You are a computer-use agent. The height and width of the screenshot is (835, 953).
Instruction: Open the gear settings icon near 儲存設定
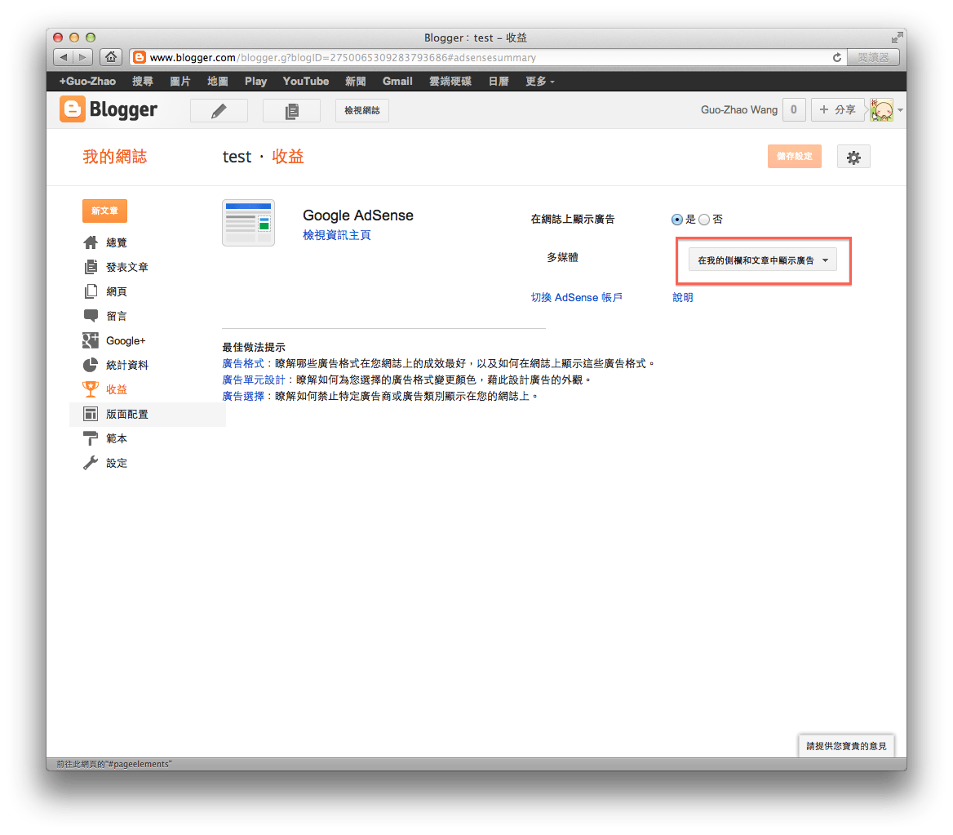[x=853, y=156]
